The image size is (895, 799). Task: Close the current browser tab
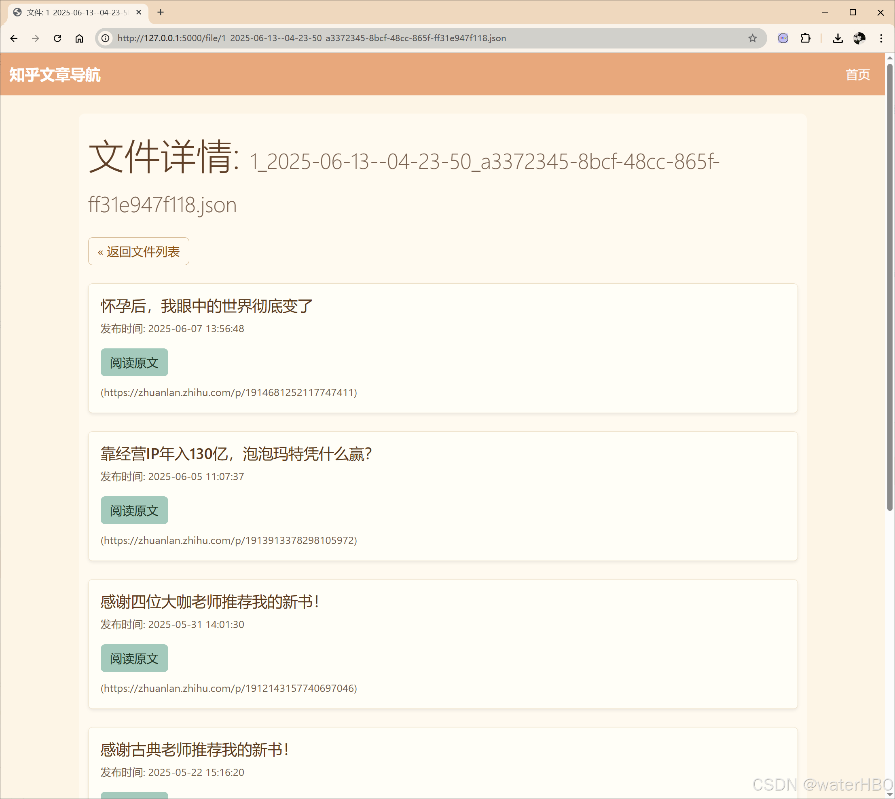coord(139,12)
